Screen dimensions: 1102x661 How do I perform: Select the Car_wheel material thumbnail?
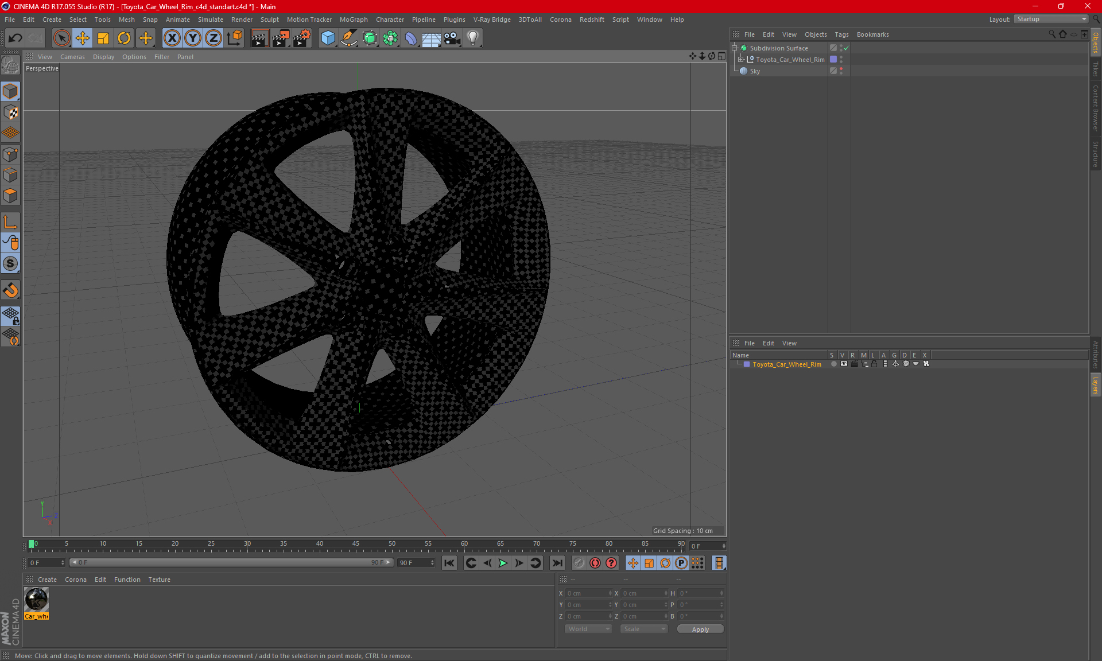pos(36,600)
